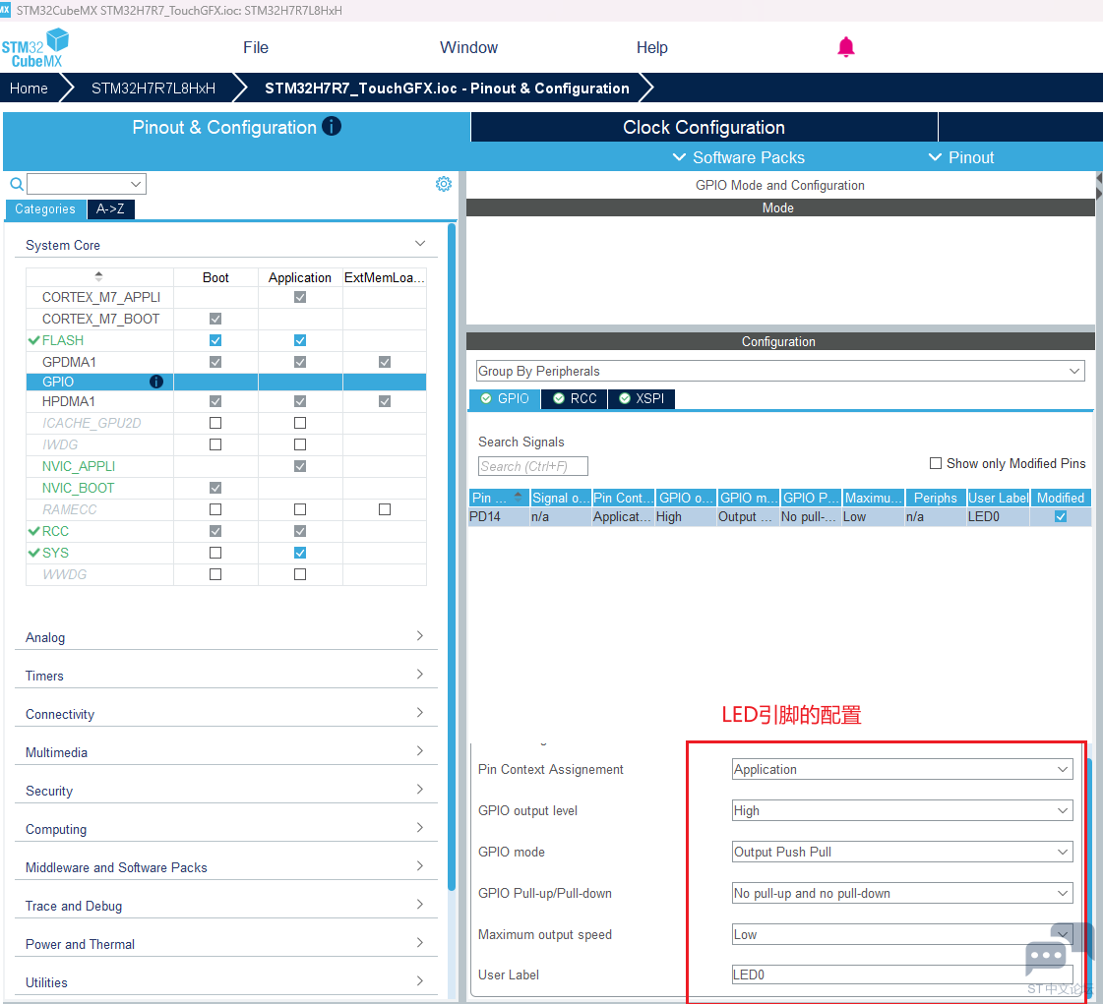Select NVIC_APPLI in System Core list
Screen dimensions: 1103x1004
(78, 466)
